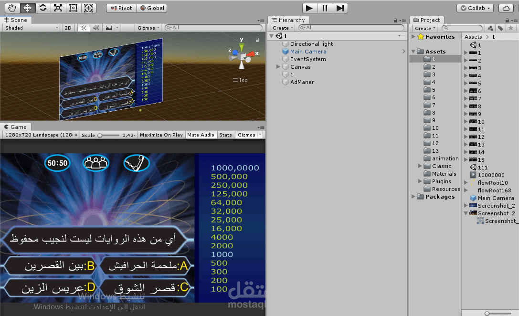Click the Step frame button

(x=340, y=8)
